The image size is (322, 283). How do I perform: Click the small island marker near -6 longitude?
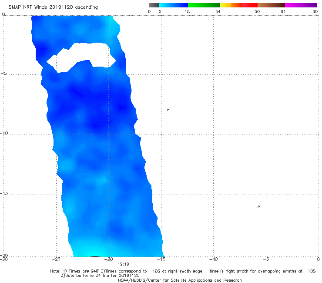(x=258, y=206)
